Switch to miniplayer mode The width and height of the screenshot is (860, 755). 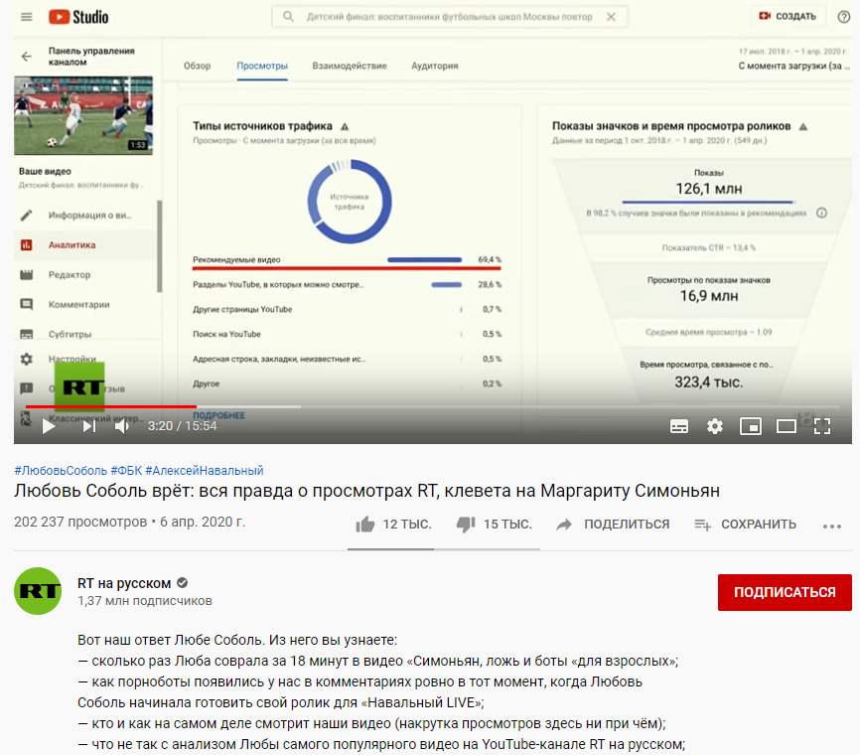751,426
